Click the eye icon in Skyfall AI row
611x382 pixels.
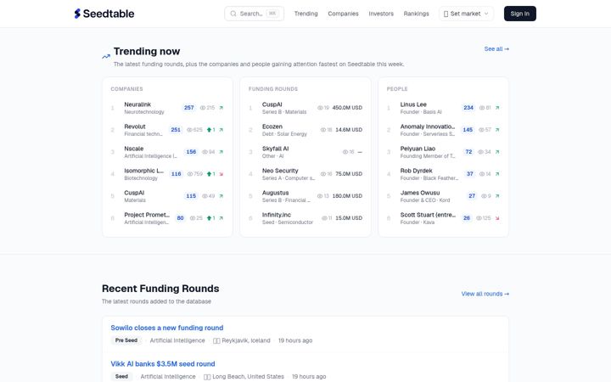(x=345, y=152)
